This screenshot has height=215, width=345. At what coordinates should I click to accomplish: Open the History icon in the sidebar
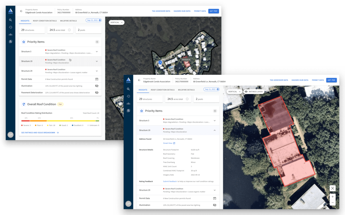(128, 96)
